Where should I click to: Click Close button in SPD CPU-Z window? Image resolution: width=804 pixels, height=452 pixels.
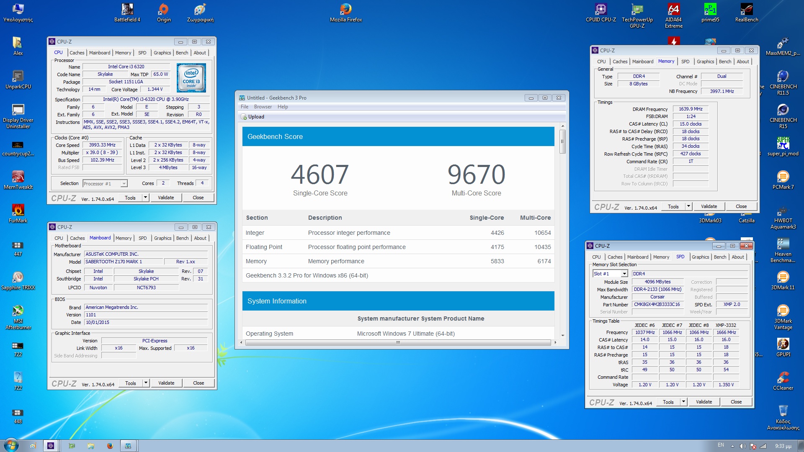[736, 402]
